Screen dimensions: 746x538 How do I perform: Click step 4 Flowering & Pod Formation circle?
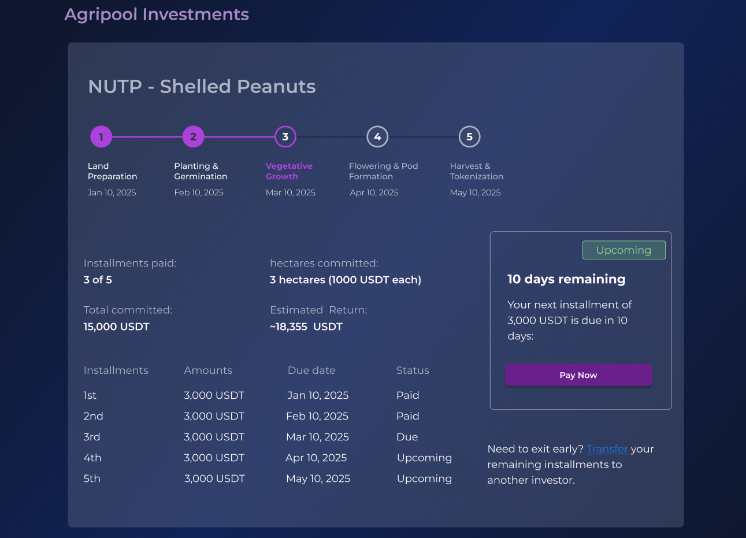[x=377, y=137]
